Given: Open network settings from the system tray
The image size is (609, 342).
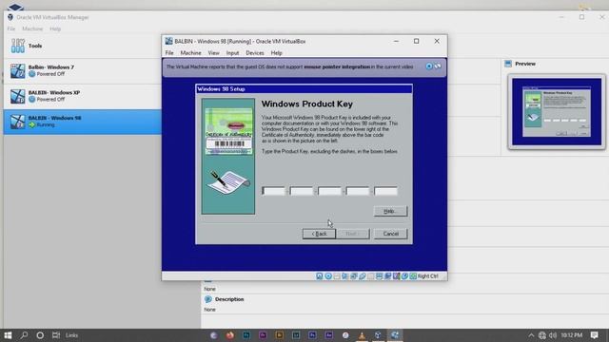Looking at the screenshot, I should (x=542, y=335).
